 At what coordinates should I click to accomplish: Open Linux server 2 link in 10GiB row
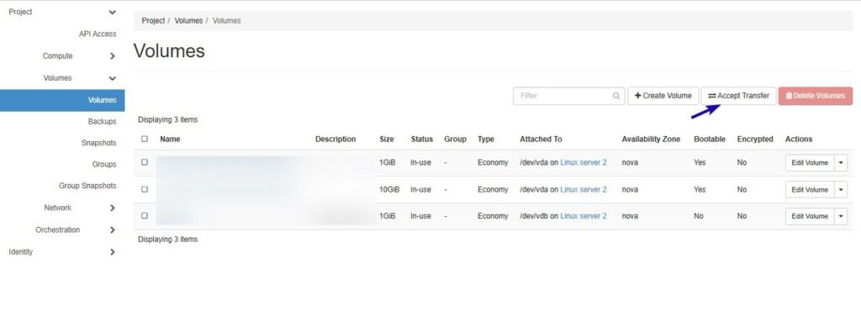584,189
